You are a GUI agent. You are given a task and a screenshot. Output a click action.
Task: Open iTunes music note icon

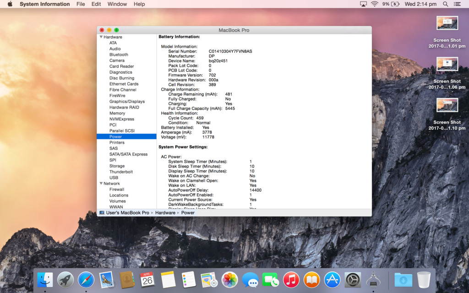(291, 280)
